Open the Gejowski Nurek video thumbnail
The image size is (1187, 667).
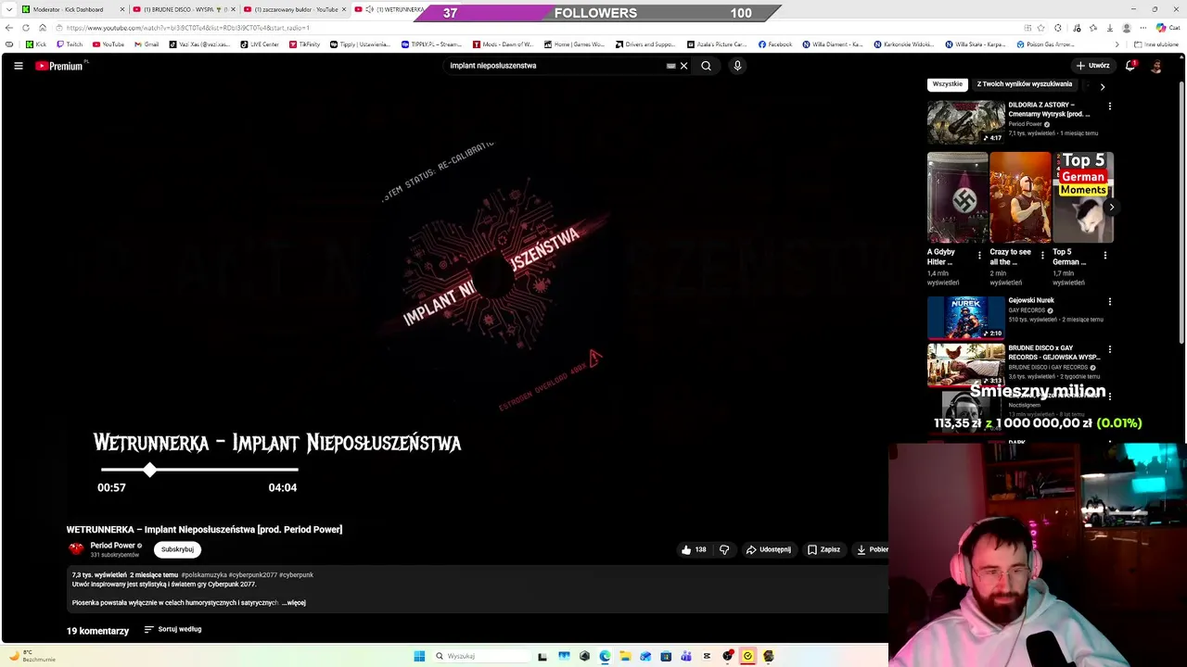click(x=965, y=318)
